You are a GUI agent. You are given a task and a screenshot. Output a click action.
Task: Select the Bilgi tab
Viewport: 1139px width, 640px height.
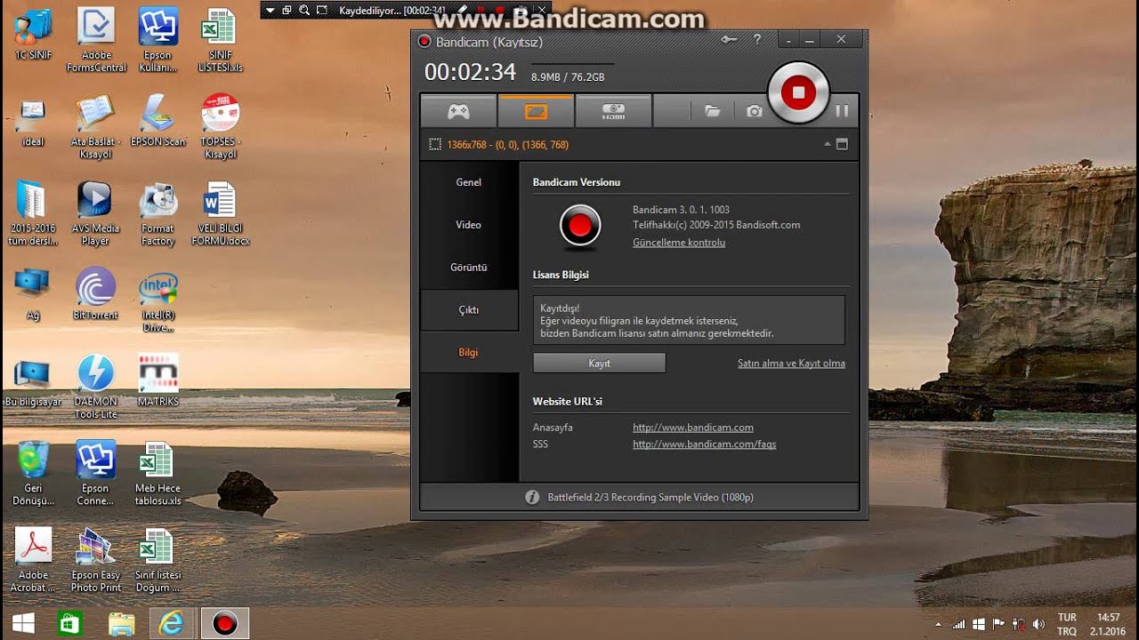(469, 353)
